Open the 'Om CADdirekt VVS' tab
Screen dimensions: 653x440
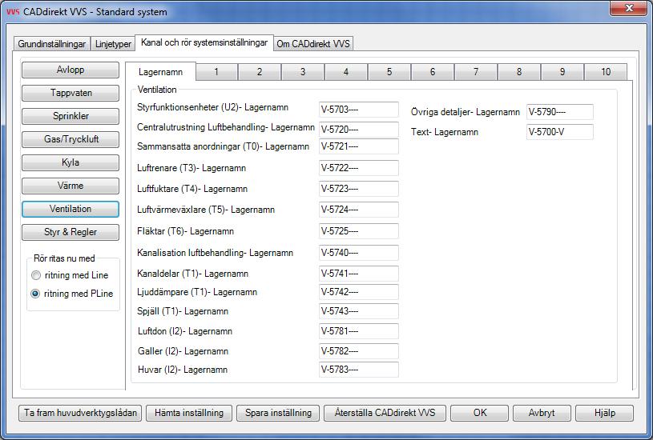coord(313,44)
